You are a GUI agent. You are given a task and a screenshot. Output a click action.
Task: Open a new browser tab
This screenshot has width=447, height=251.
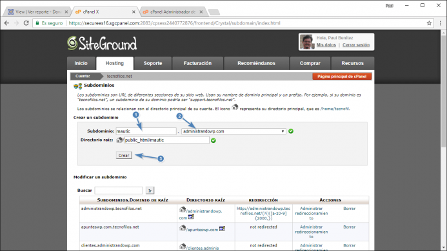214,12
